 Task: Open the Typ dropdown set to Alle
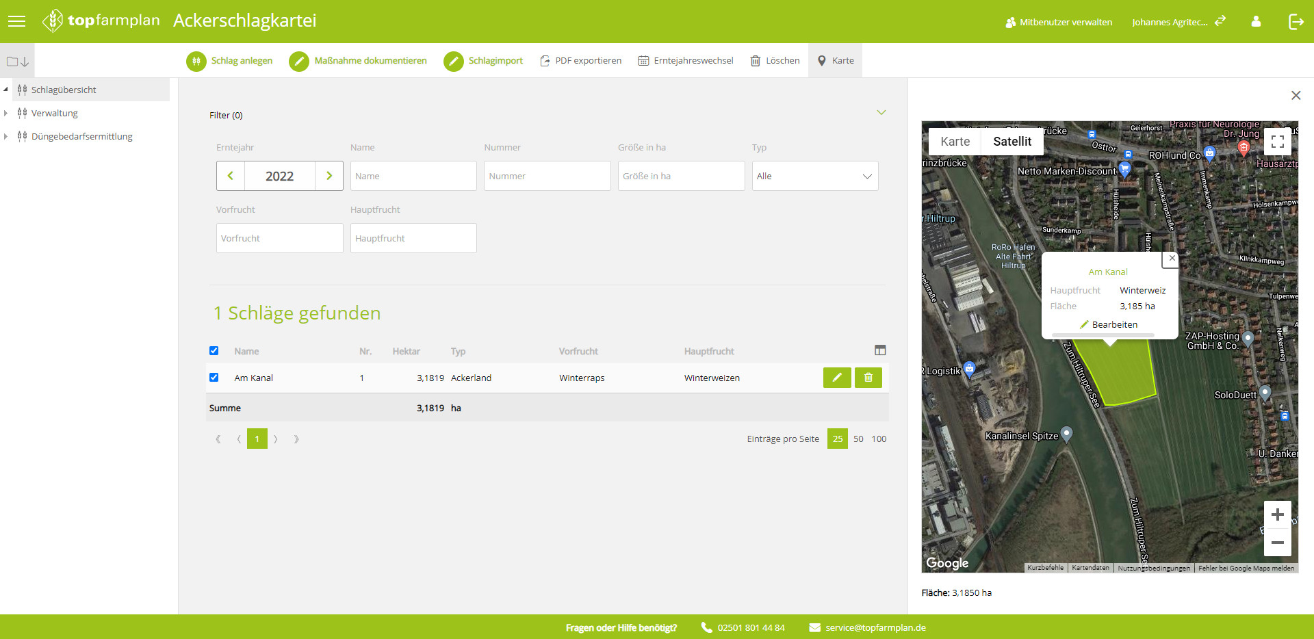click(x=814, y=176)
